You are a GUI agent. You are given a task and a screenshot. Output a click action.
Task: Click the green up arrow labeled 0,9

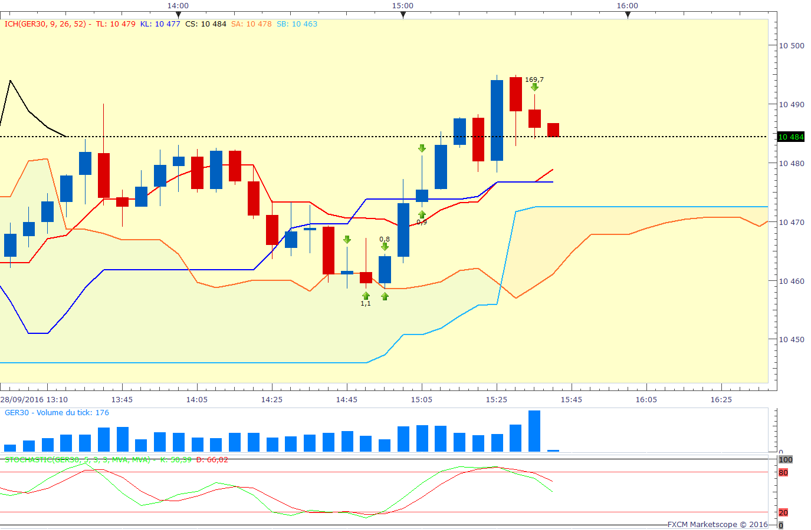422,214
